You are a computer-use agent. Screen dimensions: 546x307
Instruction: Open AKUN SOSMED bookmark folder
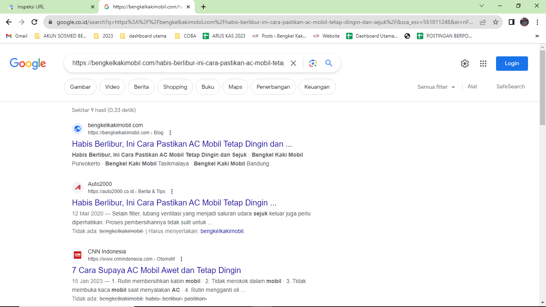coord(61,36)
